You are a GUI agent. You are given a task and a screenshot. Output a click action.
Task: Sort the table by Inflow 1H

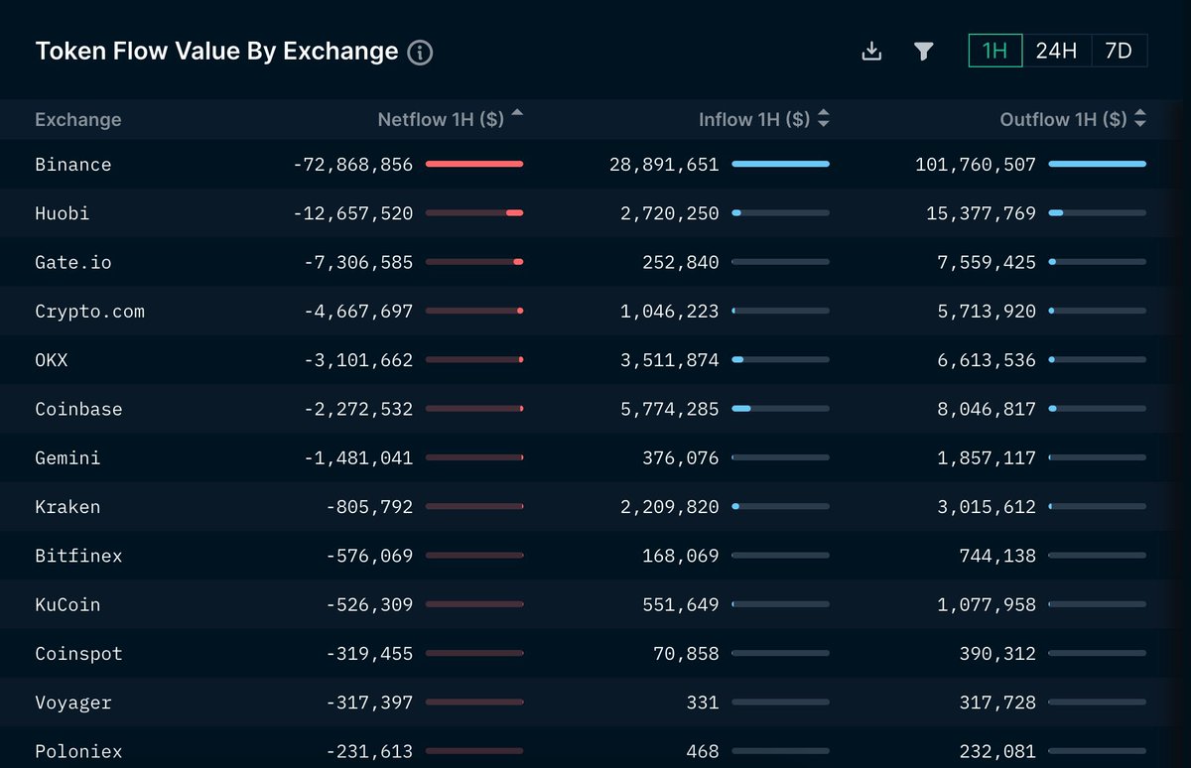tap(823, 119)
